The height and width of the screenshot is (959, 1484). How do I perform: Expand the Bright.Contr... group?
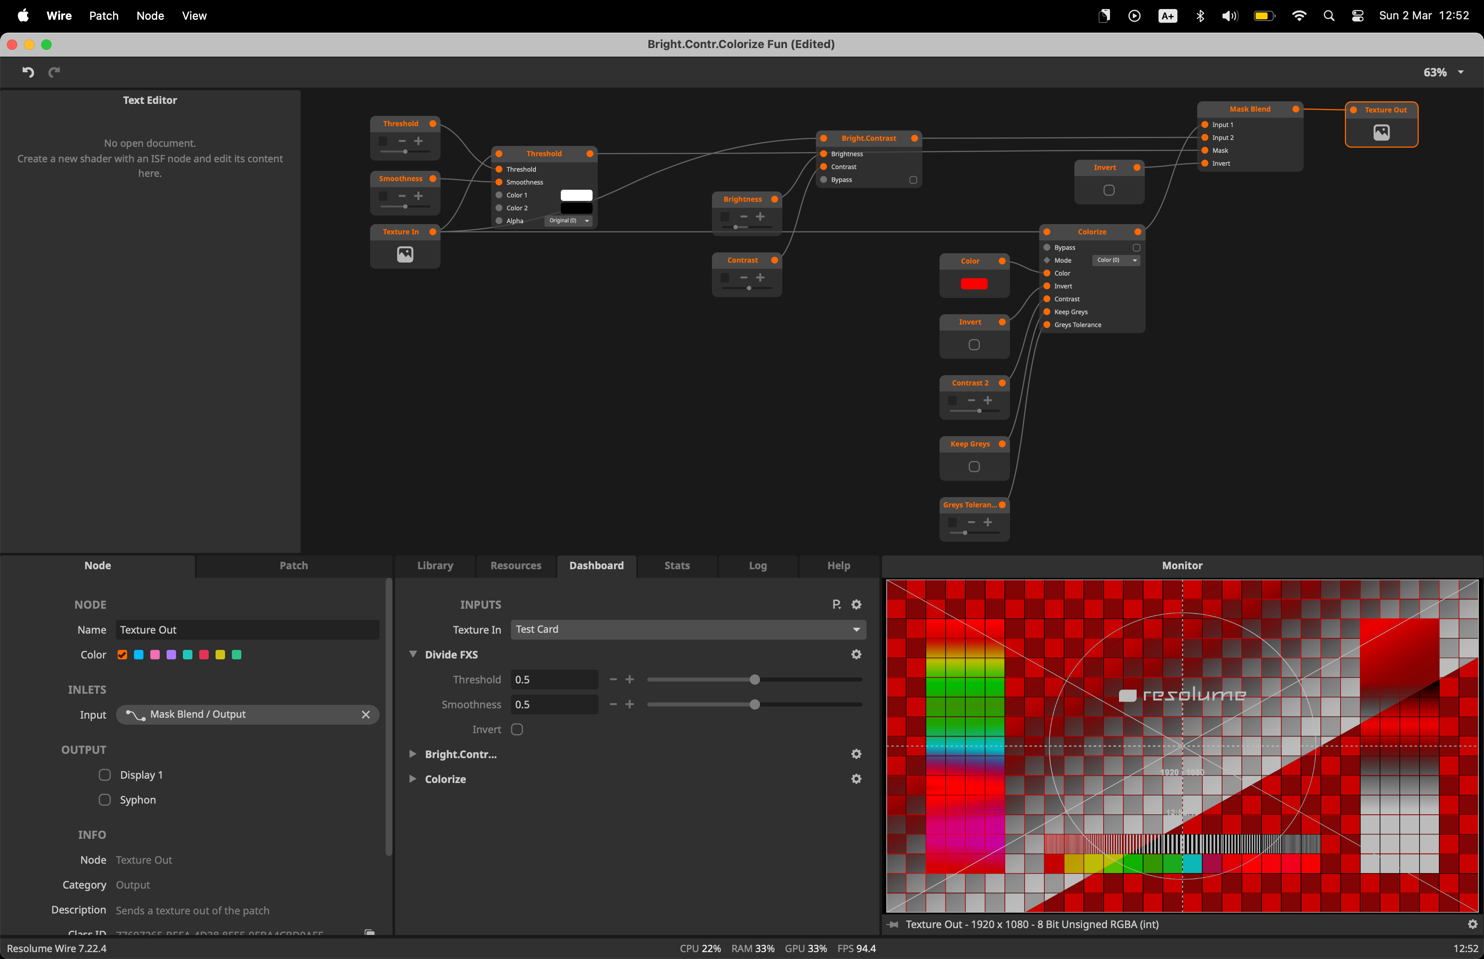pos(412,754)
